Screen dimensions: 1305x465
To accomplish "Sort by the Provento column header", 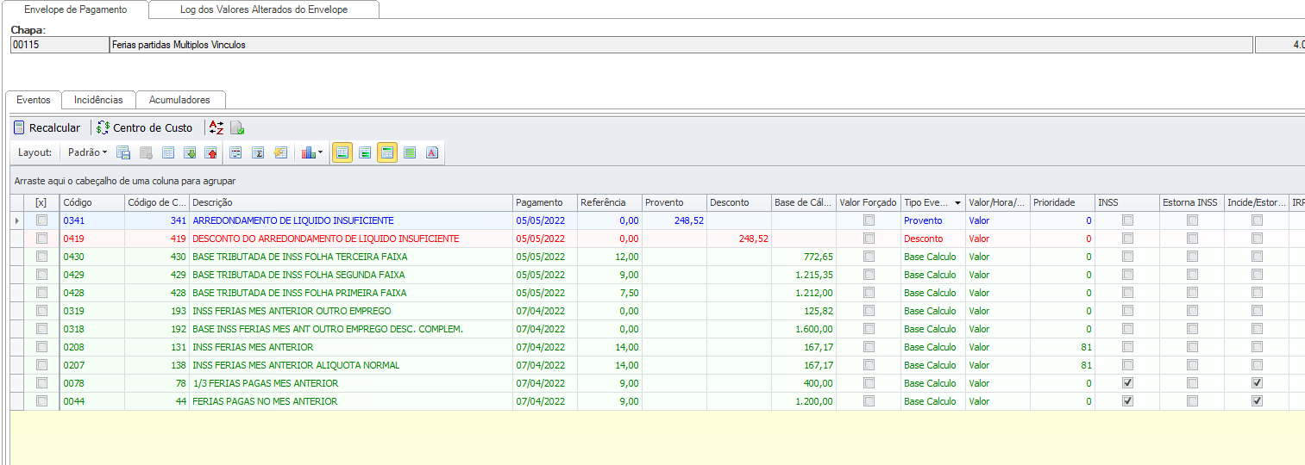I will pos(674,203).
